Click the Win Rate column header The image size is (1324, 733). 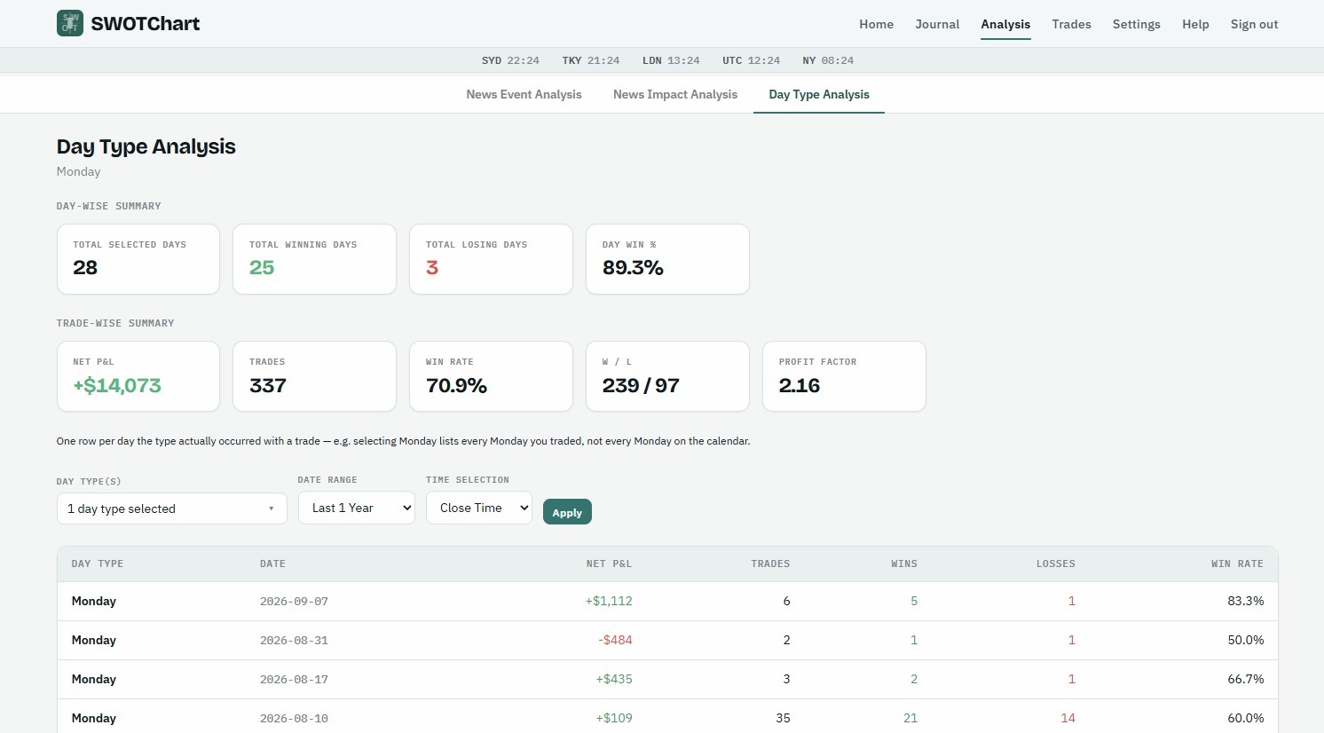point(1237,564)
